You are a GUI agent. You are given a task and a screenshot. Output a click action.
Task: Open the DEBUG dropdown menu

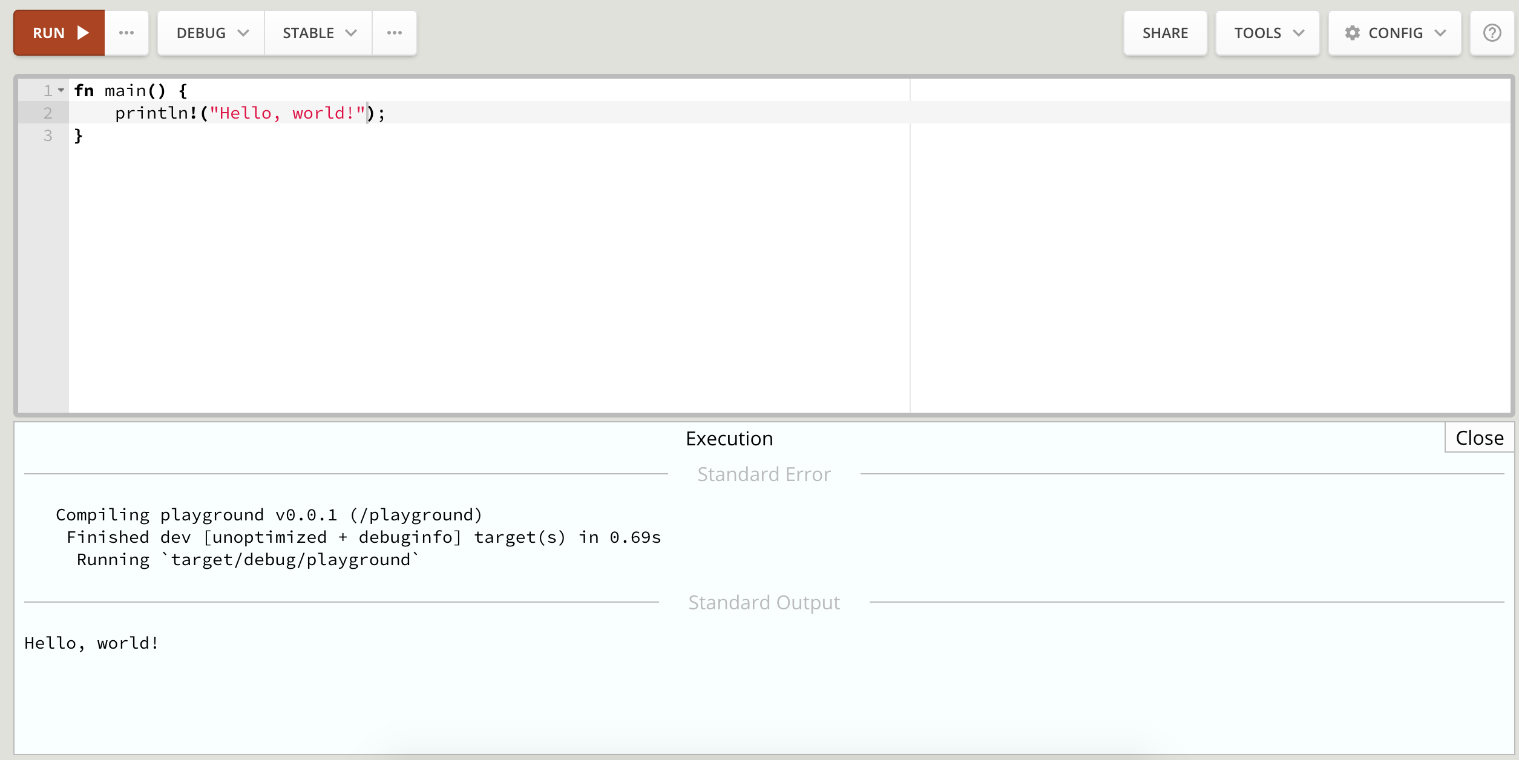pyautogui.click(x=208, y=33)
